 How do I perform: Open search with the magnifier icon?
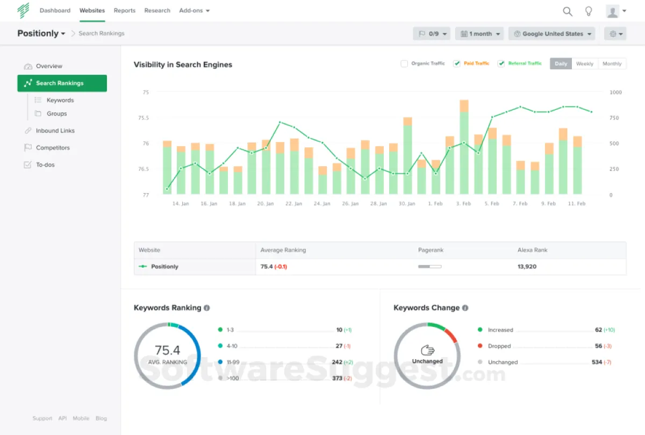tap(568, 11)
